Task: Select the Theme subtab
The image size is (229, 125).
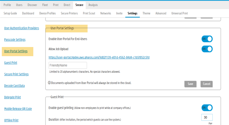Action: [146, 13]
